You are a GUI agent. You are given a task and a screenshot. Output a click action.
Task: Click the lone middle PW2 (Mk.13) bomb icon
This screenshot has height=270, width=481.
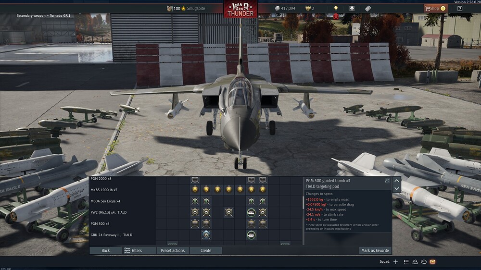229,212
